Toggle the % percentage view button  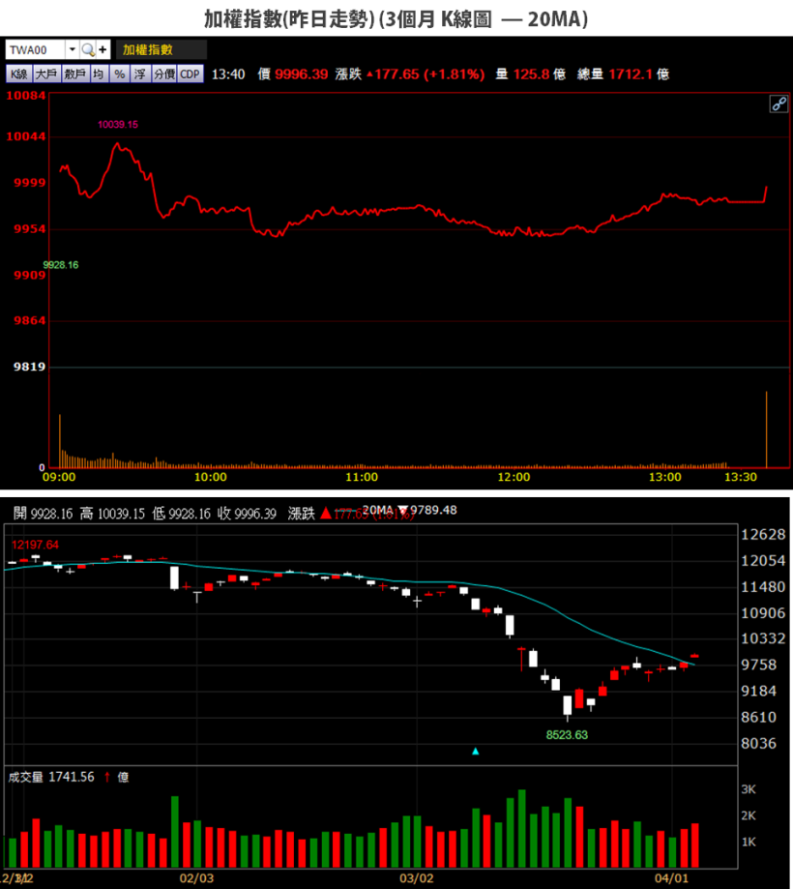point(119,74)
